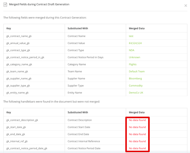Image resolution: width=190 pixels, height=153 pixels.
Task: Select the merged value 'NDA'
Action: click(132, 50)
